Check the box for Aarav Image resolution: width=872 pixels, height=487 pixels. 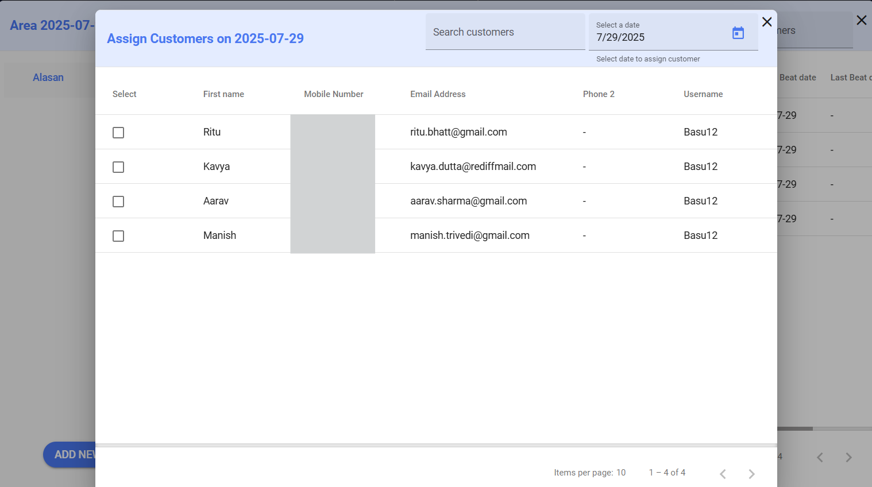coord(118,202)
